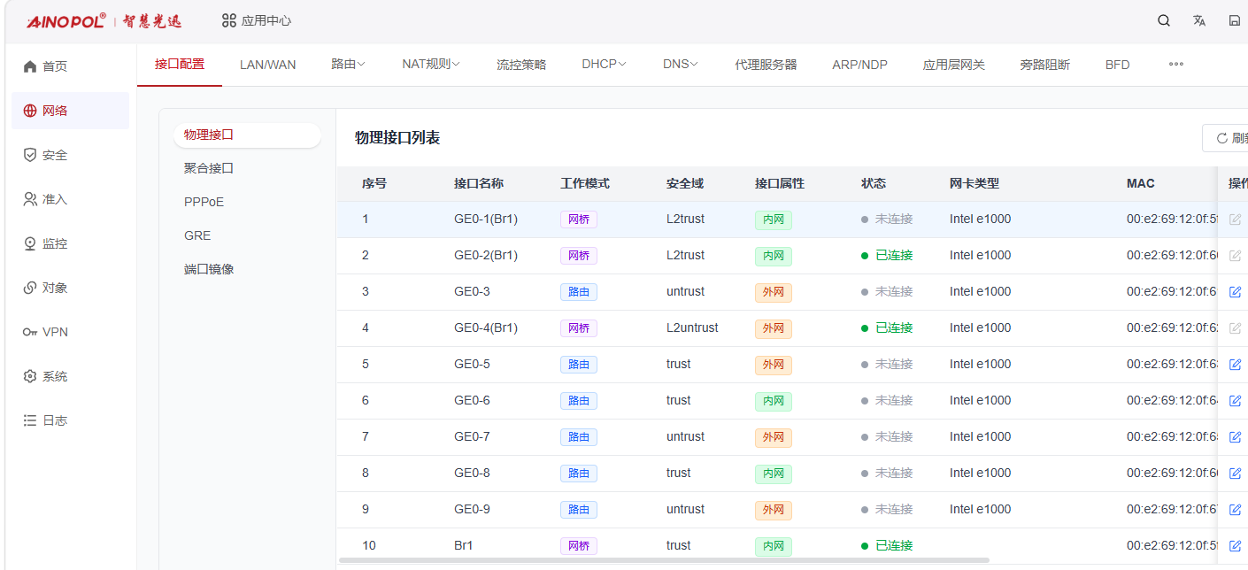
Task: Open the 流控策略 tab
Action: pos(521,65)
